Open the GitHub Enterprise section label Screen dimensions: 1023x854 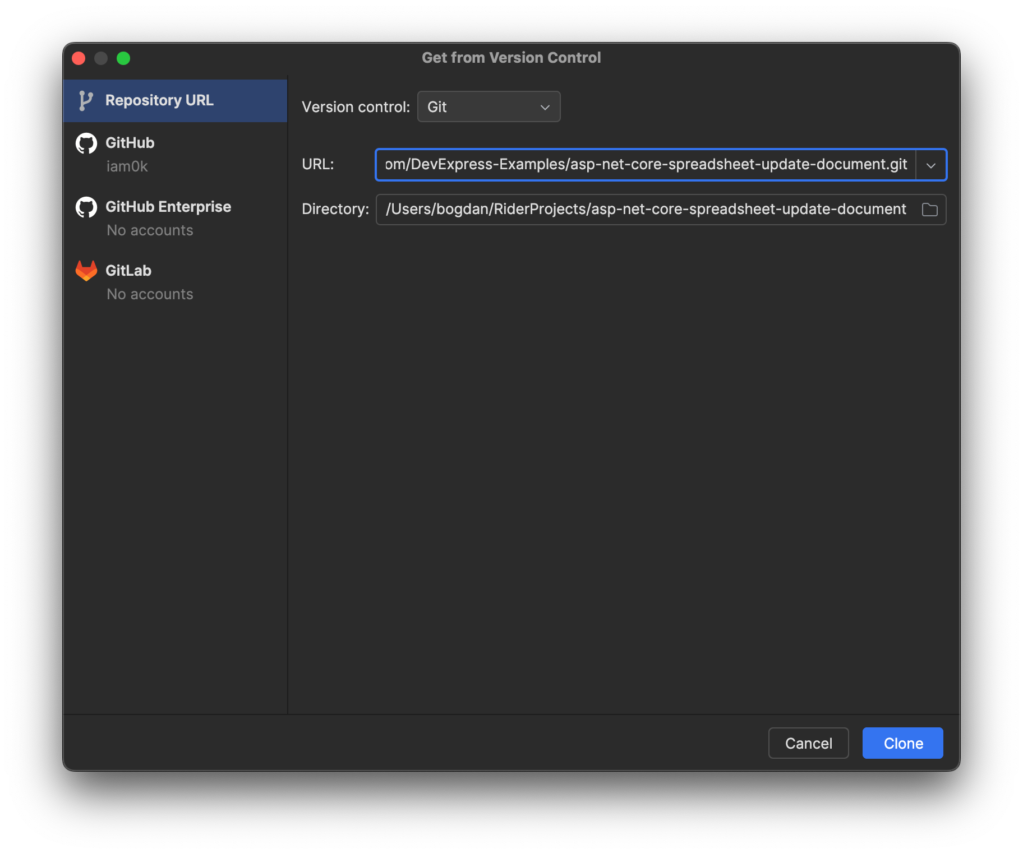168,207
